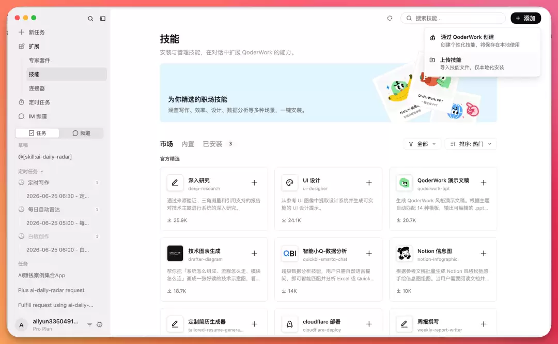Install the 深入研究 skill via plus icon
Screen dimensions: 558x344
[254, 183]
